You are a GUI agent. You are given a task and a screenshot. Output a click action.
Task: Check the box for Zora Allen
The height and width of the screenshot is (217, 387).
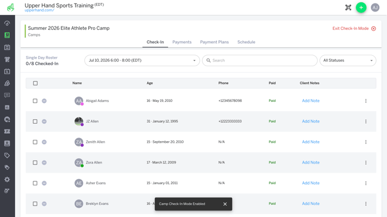[35, 163]
